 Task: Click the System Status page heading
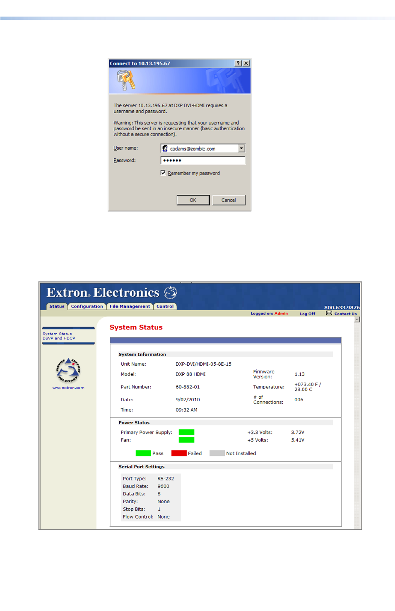click(x=136, y=327)
